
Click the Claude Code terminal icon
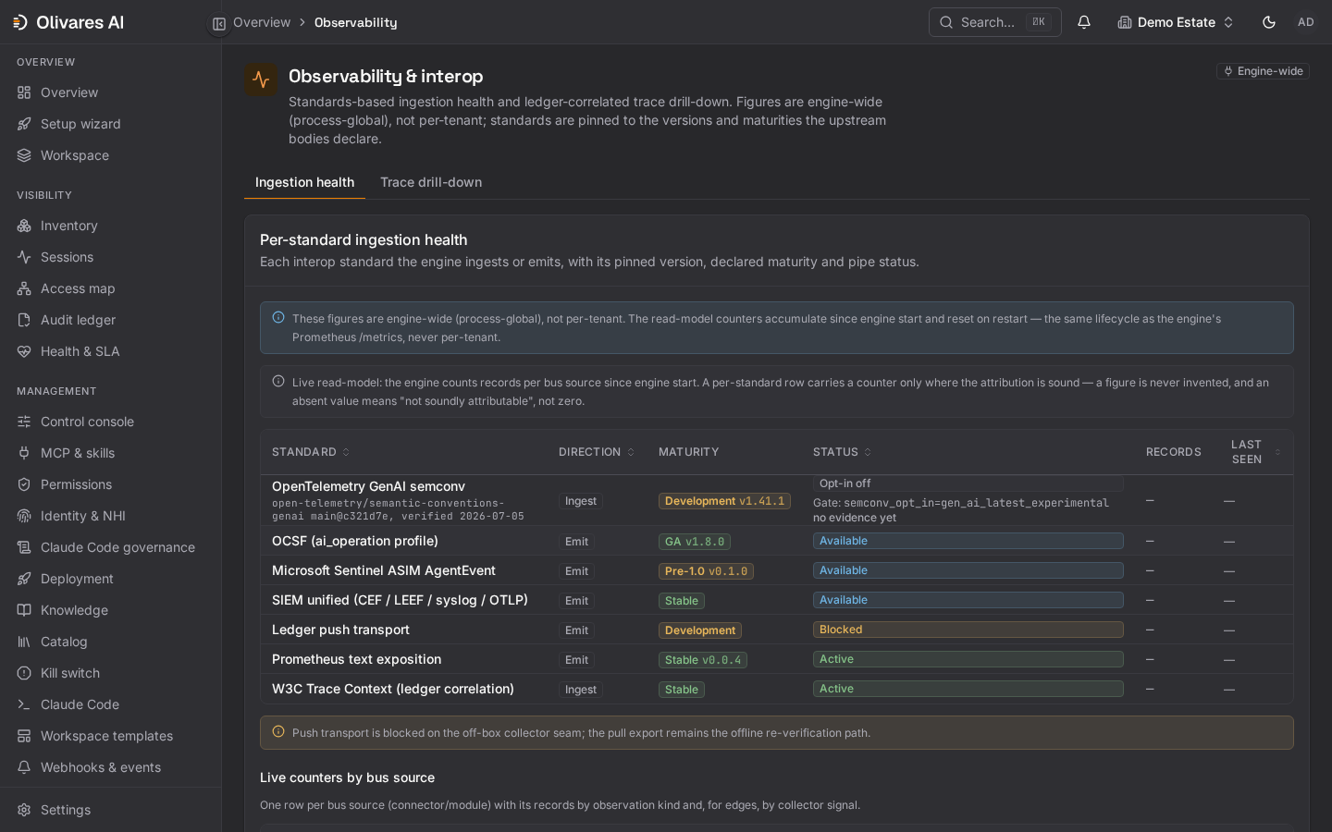pyautogui.click(x=24, y=704)
